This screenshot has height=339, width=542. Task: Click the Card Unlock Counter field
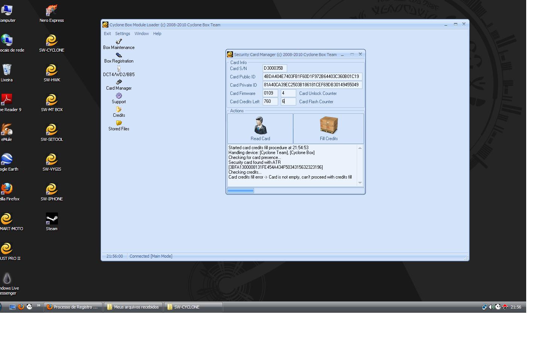288,93
